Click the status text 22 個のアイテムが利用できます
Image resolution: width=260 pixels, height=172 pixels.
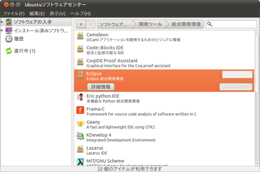pyautogui.click(x=130, y=169)
